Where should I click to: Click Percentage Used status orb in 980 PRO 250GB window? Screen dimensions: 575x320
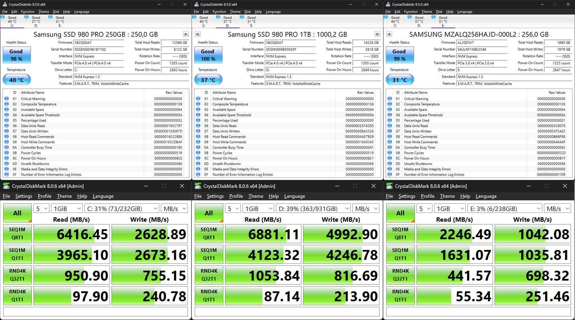coord(6,120)
